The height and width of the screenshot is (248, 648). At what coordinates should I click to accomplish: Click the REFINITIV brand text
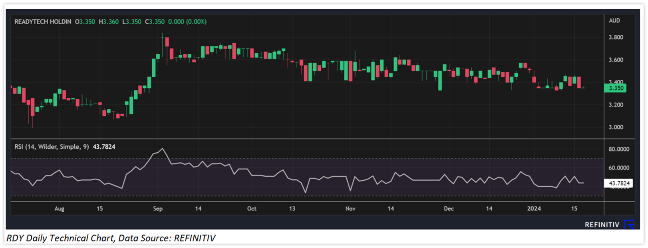click(x=602, y=225)
